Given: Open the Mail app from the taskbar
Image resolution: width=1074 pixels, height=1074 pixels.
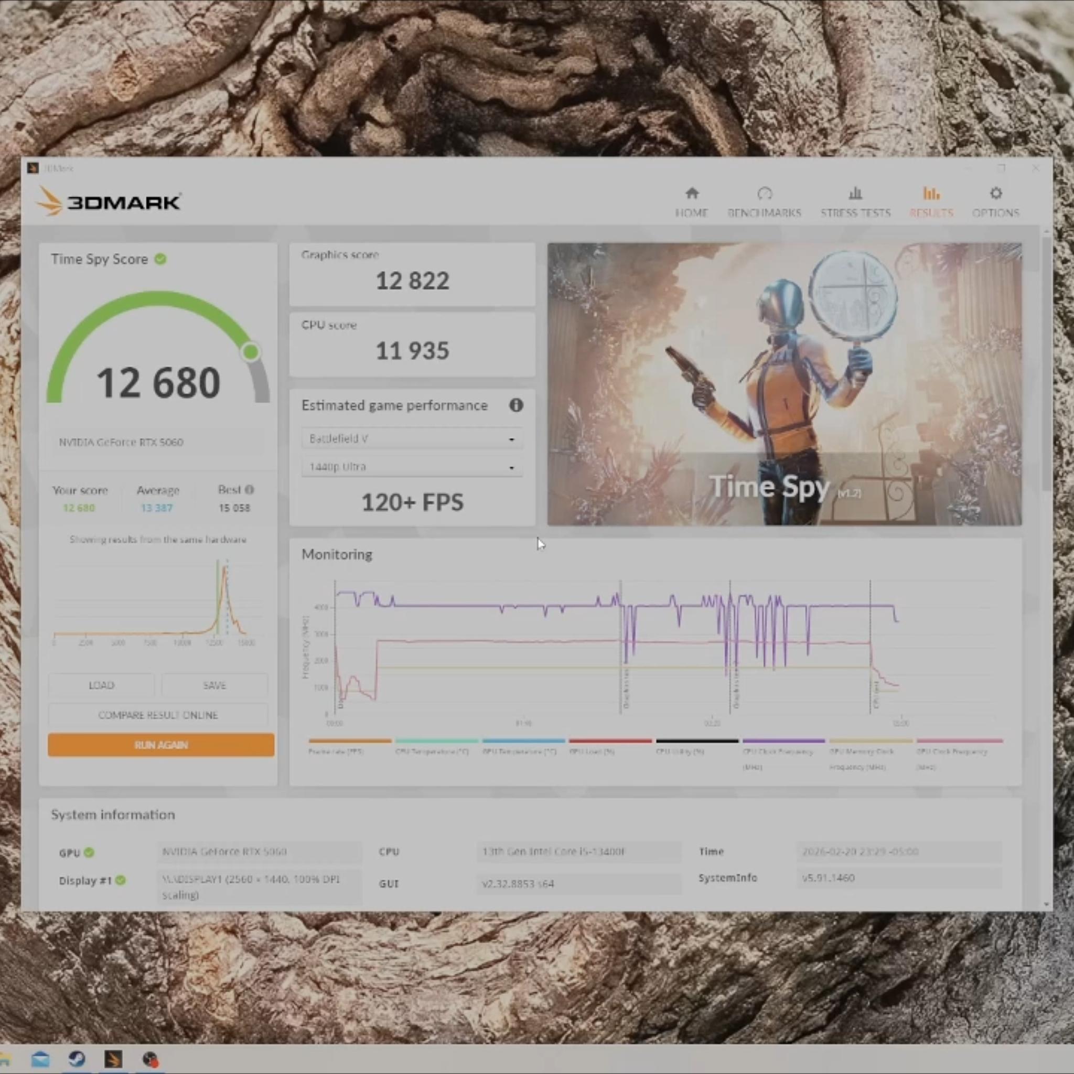Looking at the screenshot, I should click(x=40, y=1059).
